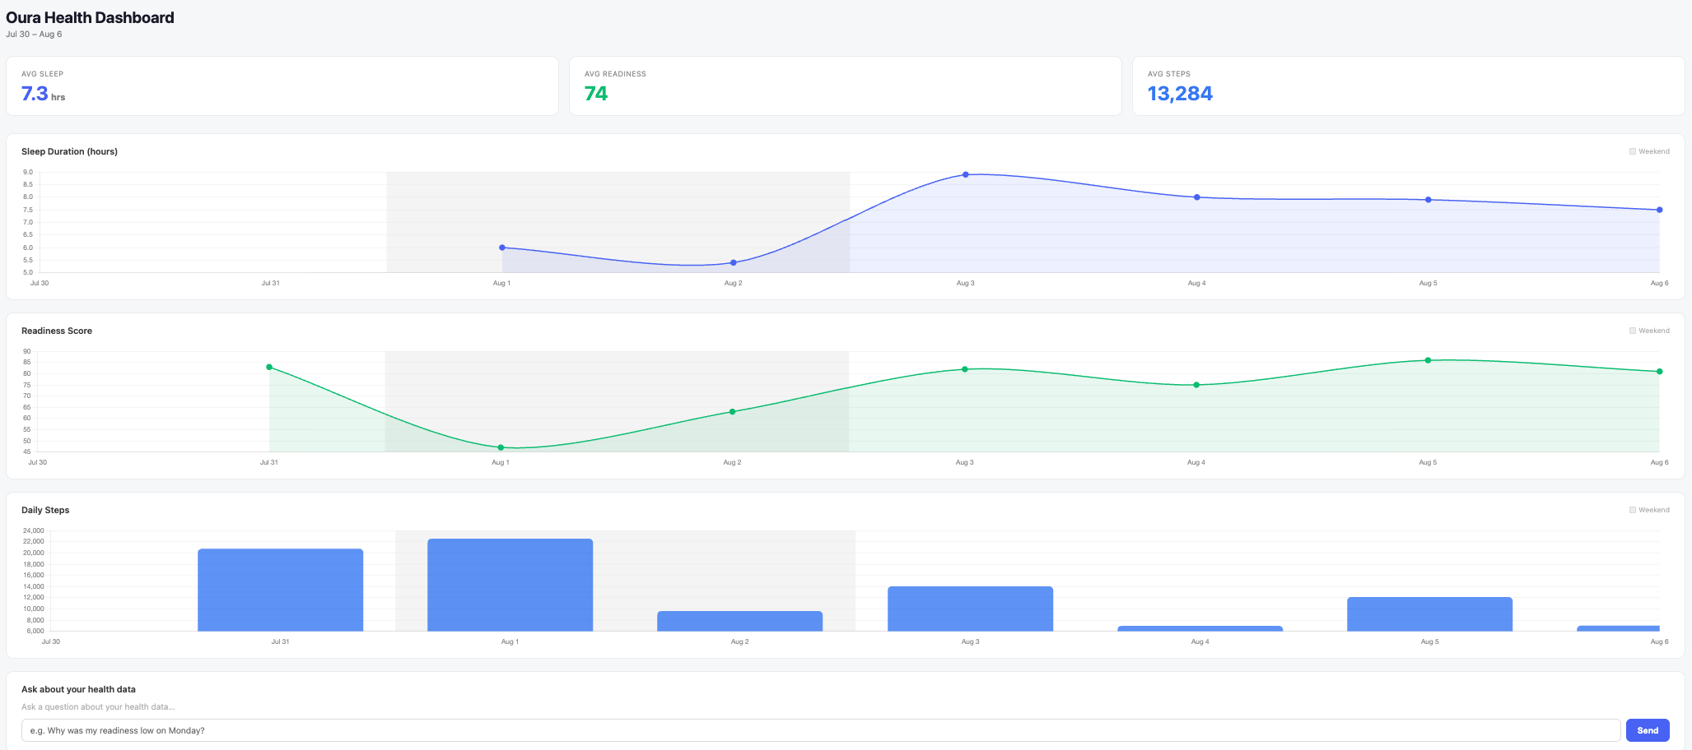Click the Aug 1 daily steps bar
The width and height of the screenshot is (1692, 750).
510,585
